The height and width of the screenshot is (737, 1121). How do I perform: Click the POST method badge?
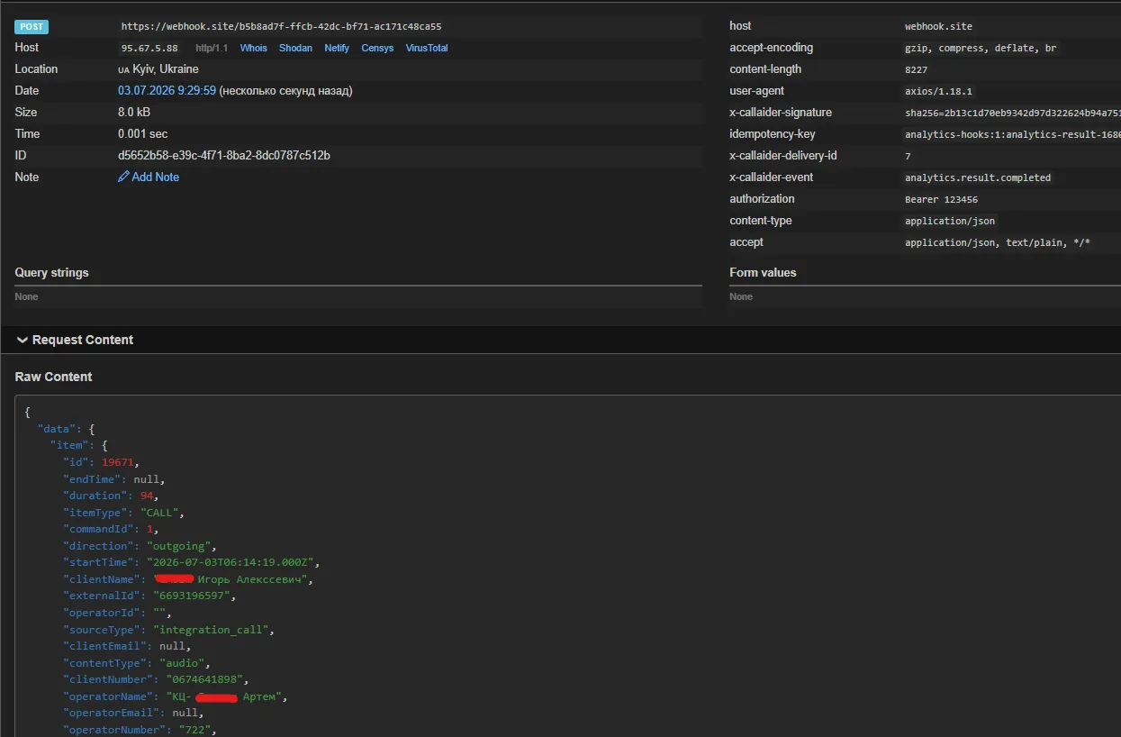[32, 27]
